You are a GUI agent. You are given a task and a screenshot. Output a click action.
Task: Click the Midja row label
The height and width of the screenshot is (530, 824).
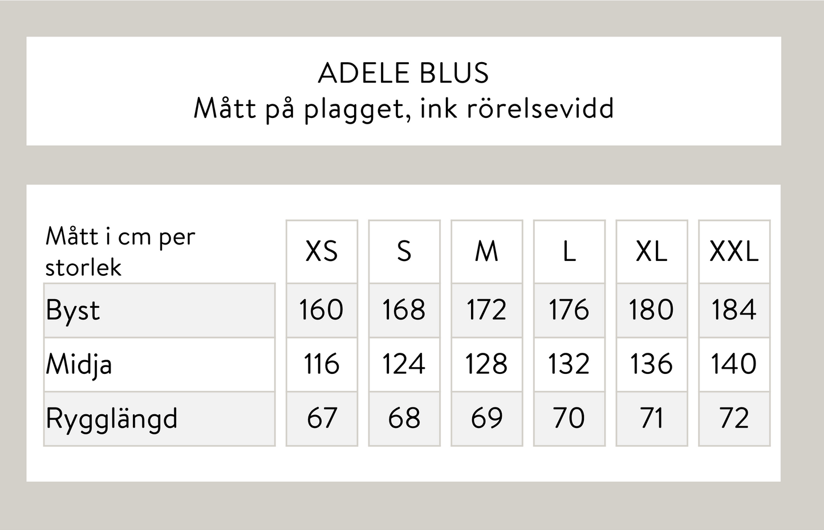[x=79, y=365]
